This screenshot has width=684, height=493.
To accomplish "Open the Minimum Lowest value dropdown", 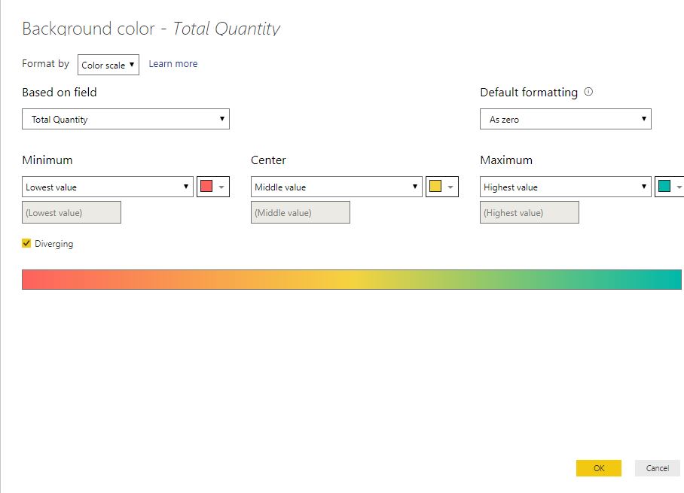I will 107,187.
